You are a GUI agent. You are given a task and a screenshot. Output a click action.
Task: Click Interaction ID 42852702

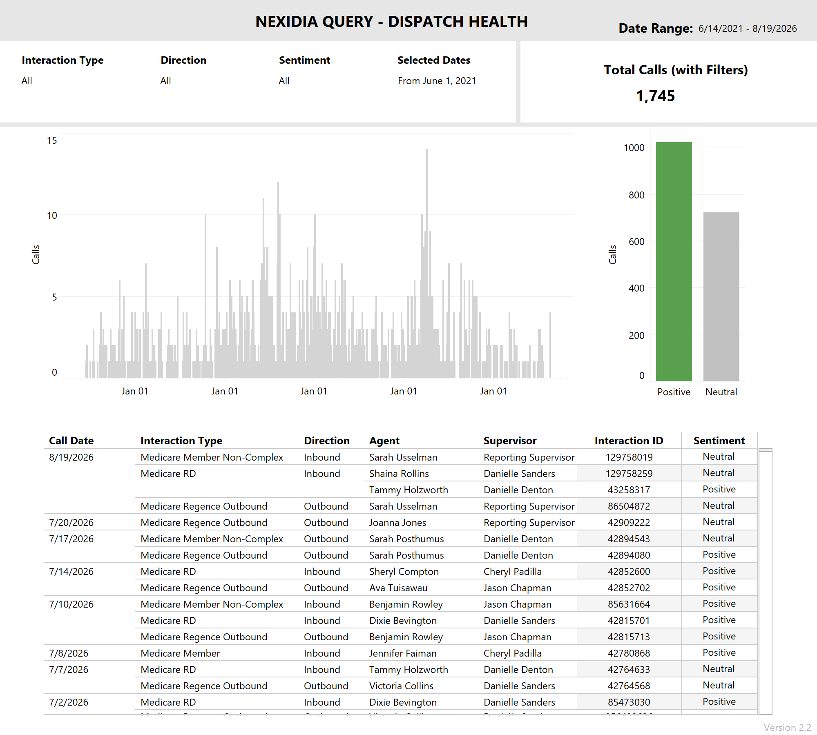629,588
